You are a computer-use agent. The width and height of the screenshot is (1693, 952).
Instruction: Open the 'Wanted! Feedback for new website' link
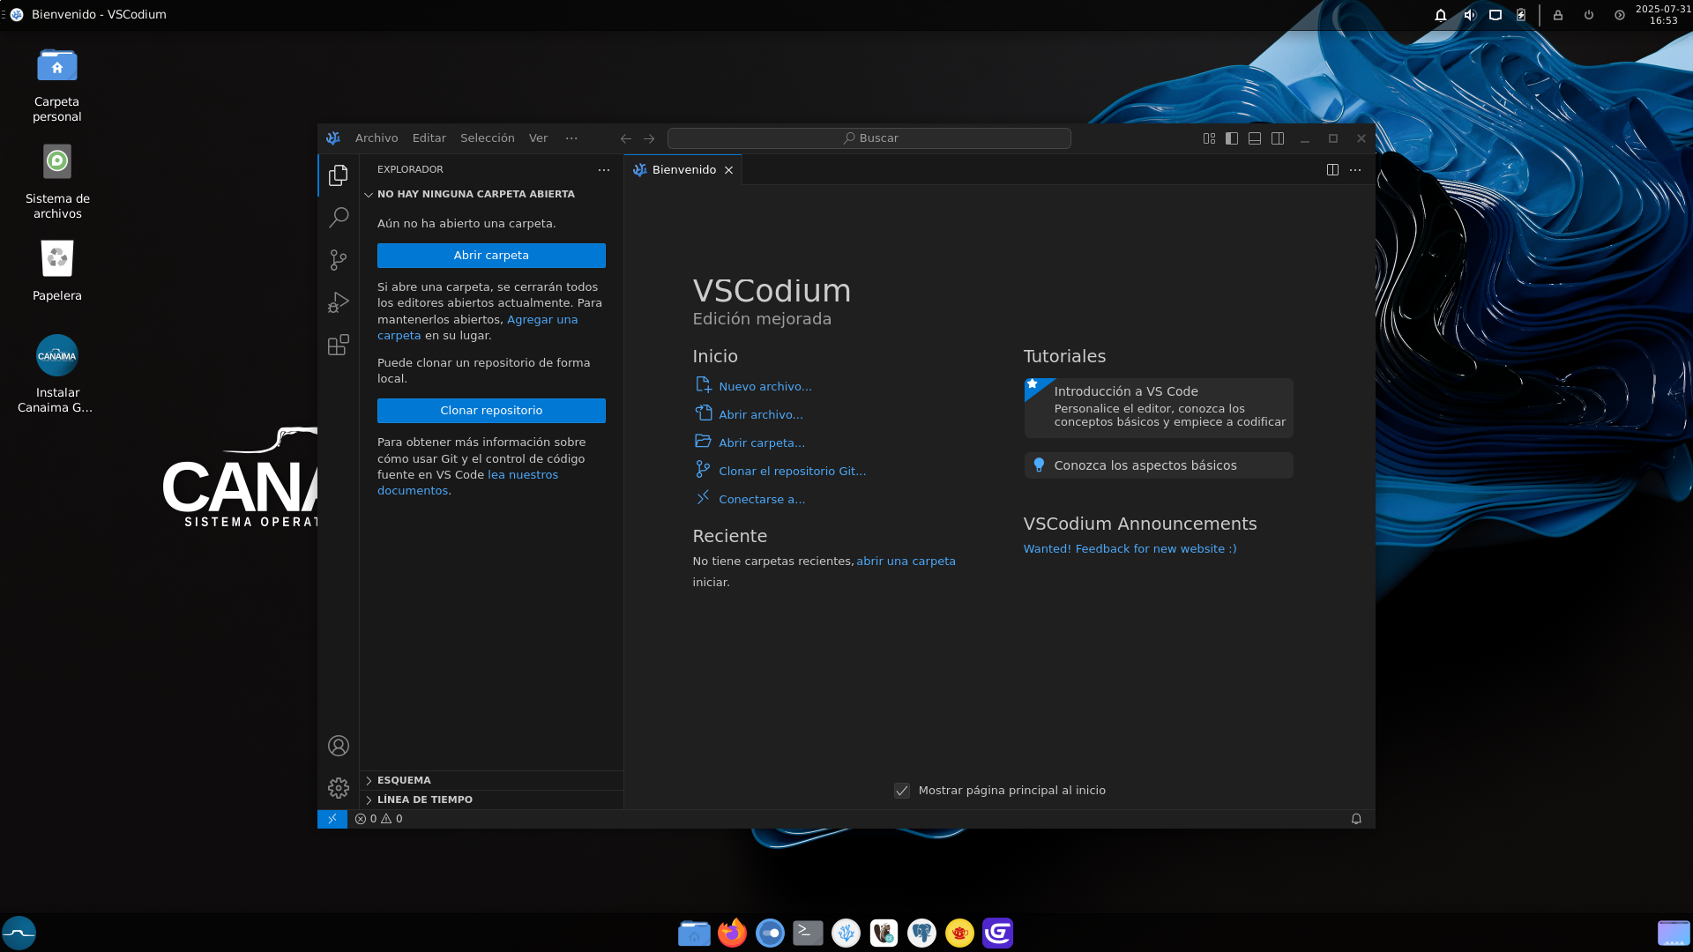click(1130, 547)
